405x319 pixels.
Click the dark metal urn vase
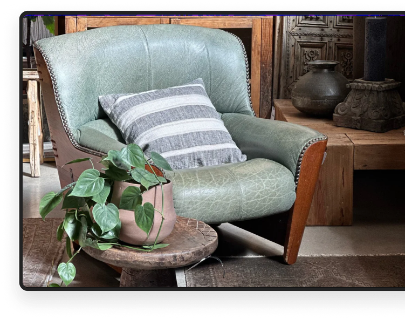coord(319,89)
